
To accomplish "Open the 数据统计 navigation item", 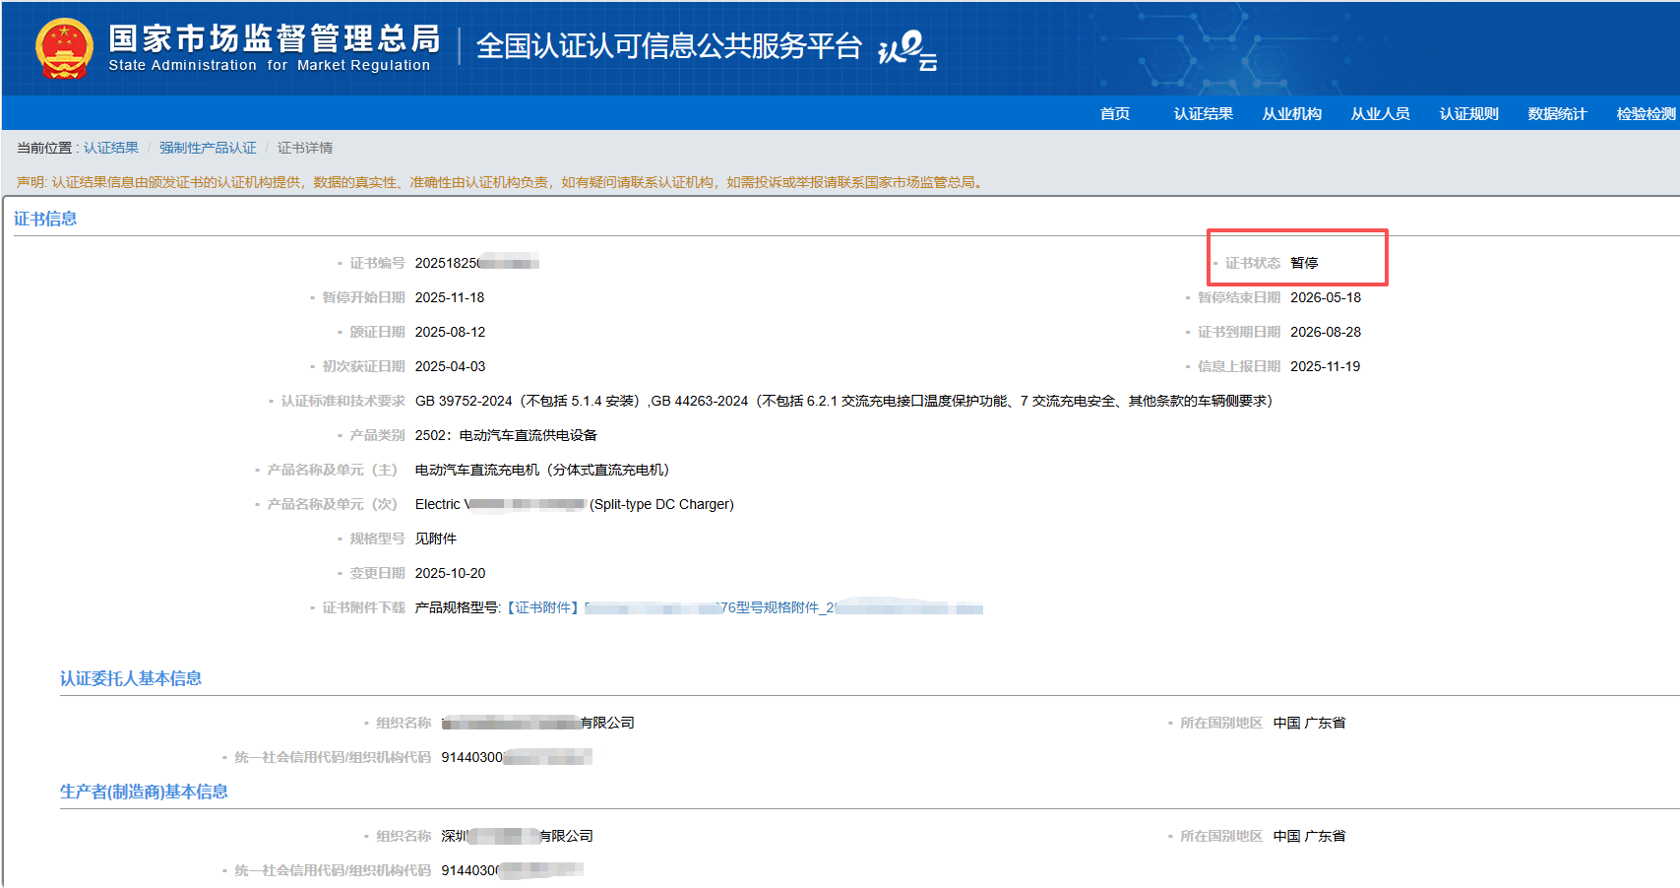I will (1556, 113).
